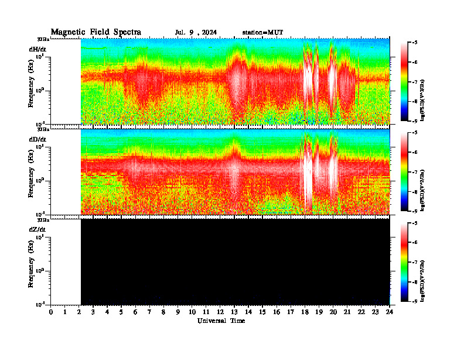Click hour 0 on the time axis
The image size is (464, 358).
pyautogui.click(x=51, y=312)
